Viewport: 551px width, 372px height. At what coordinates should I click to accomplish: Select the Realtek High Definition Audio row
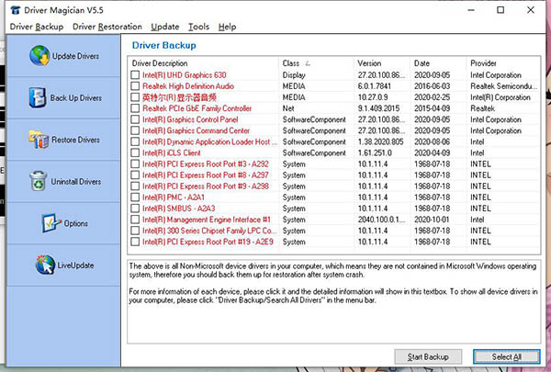(x=334, y=86)
